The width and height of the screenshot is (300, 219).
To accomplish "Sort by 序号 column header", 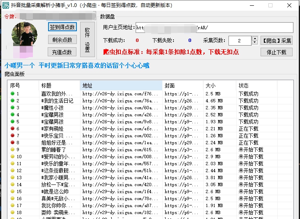I will (23, 85).
